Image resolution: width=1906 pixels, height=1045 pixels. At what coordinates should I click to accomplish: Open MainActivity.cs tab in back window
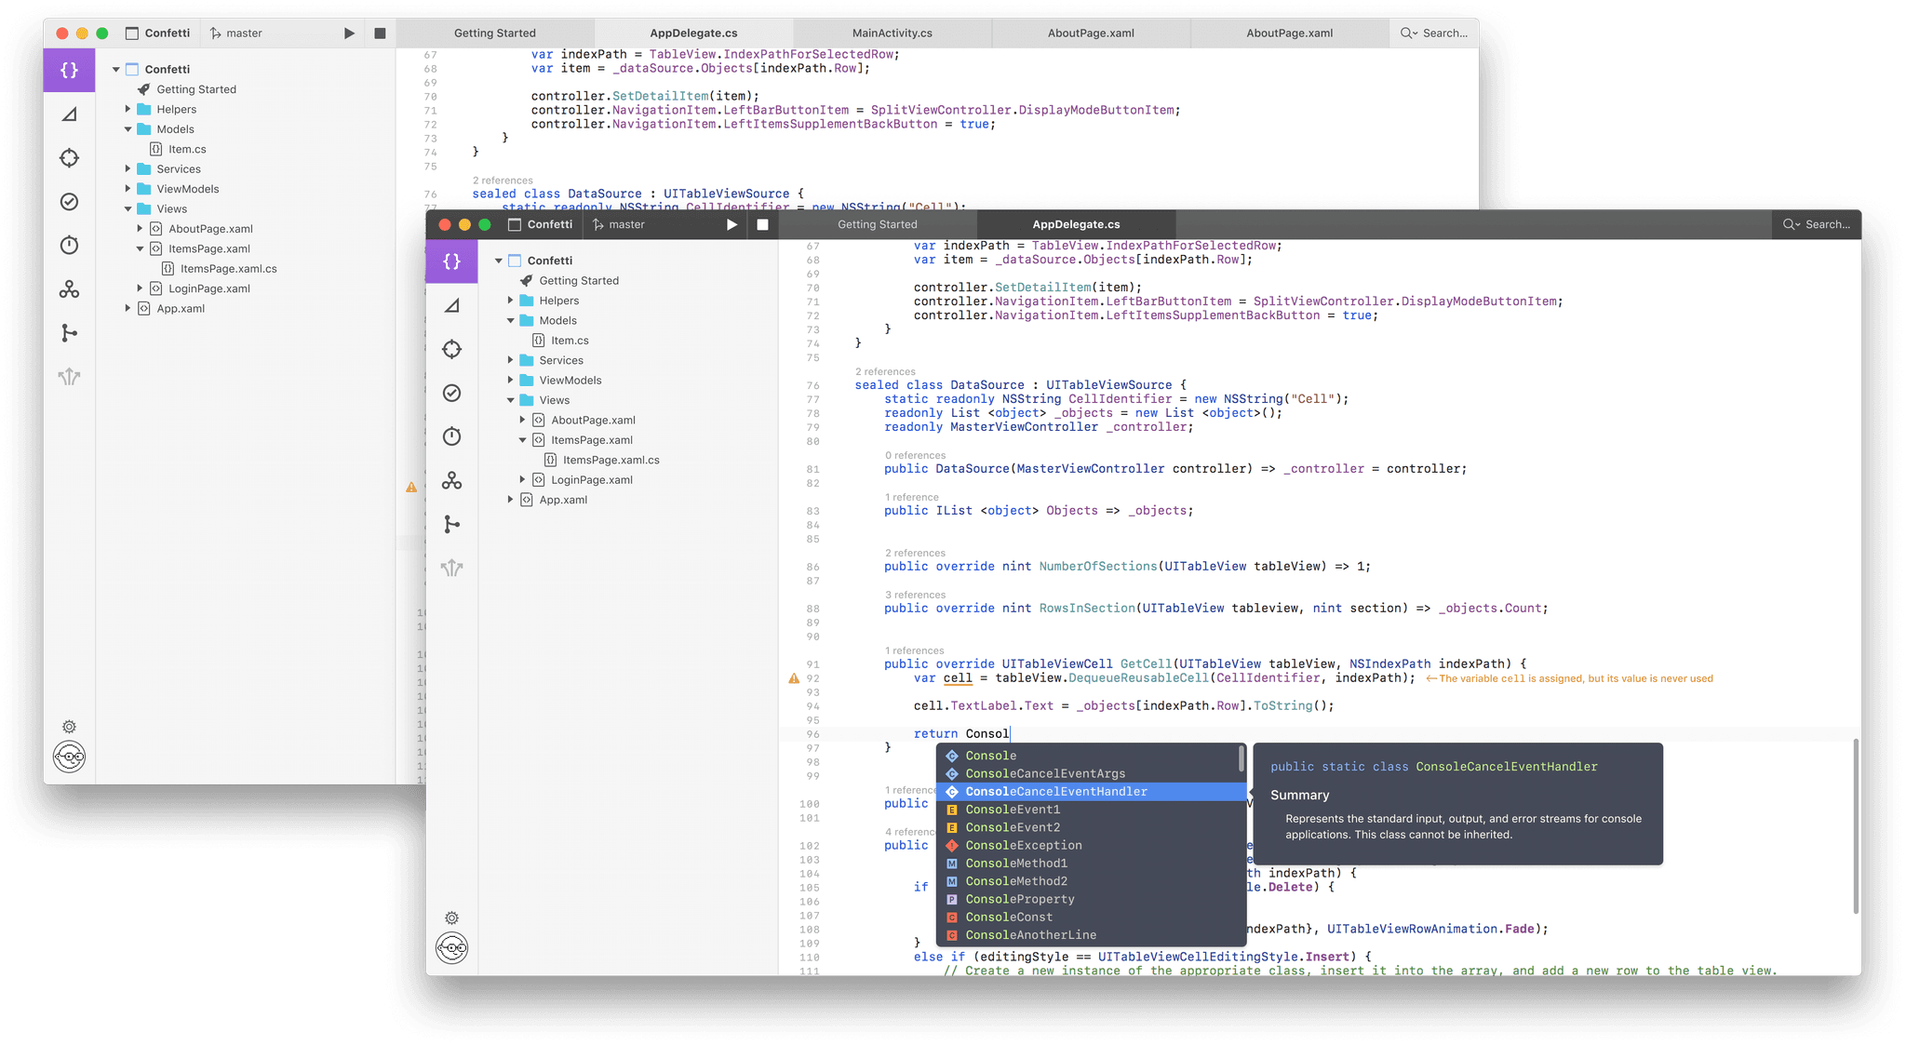(893, 33)
